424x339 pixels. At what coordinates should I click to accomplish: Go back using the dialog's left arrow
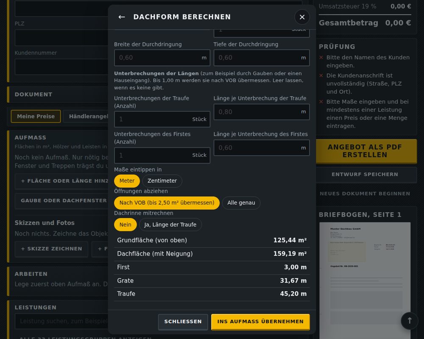[122, 17]
